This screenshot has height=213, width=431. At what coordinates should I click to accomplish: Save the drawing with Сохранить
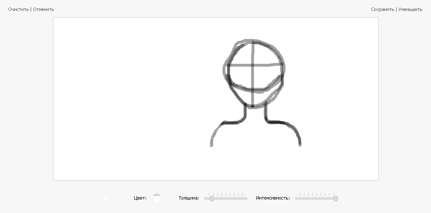[x=382, y=9]
